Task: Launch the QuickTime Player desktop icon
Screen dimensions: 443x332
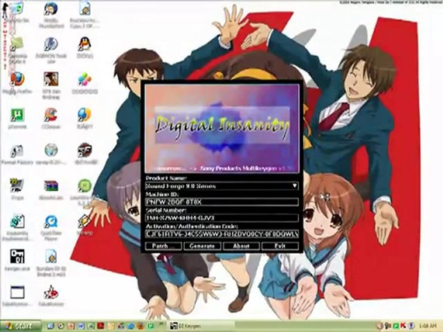Action: [x=51, y=221]
